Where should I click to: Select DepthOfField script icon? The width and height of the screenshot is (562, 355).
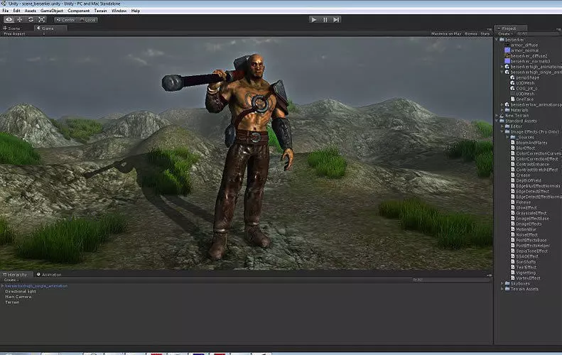coord(512,180)
